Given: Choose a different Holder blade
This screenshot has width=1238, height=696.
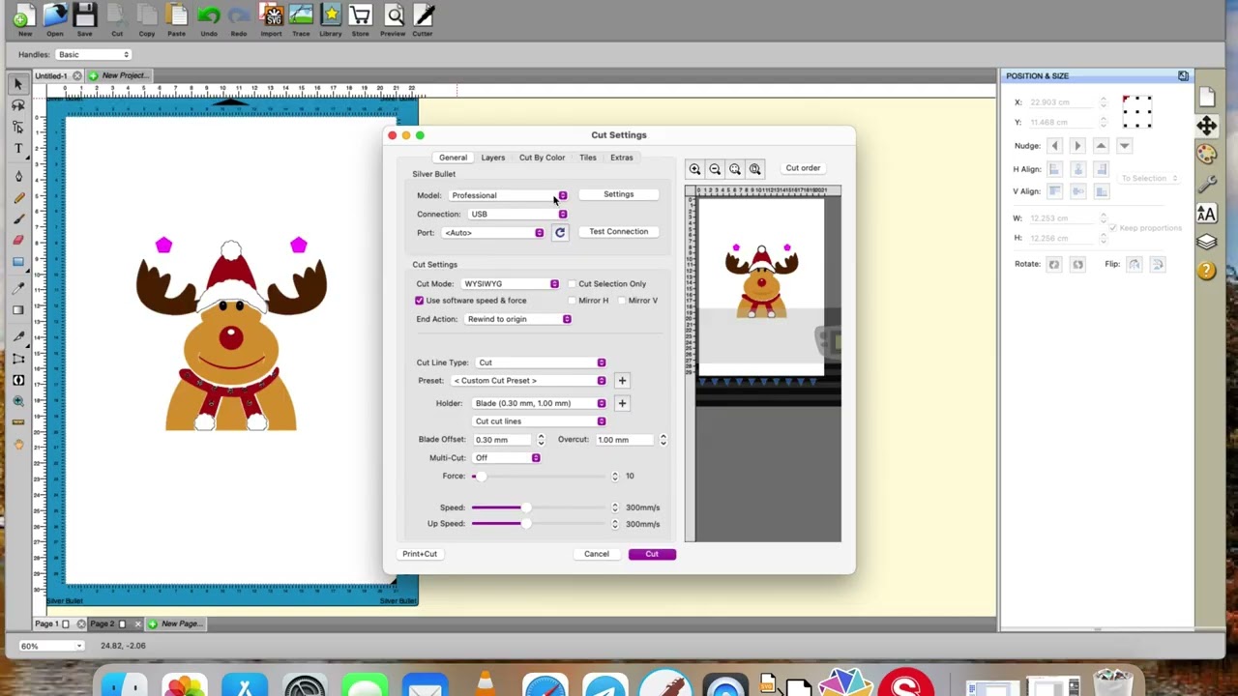Looking at the screenshot, I should [539, 403].
